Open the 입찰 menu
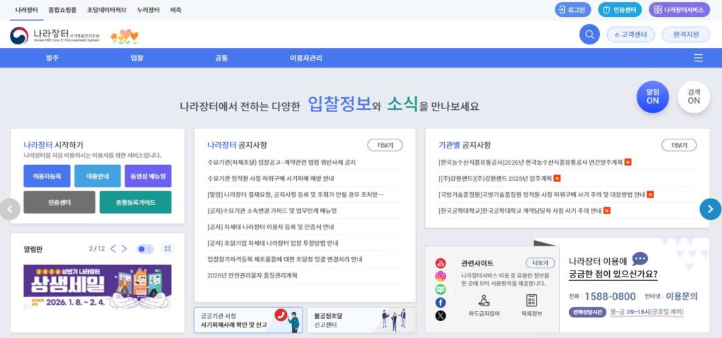The height and width of the screenshot is (338, 722). (x=137, y=58)
